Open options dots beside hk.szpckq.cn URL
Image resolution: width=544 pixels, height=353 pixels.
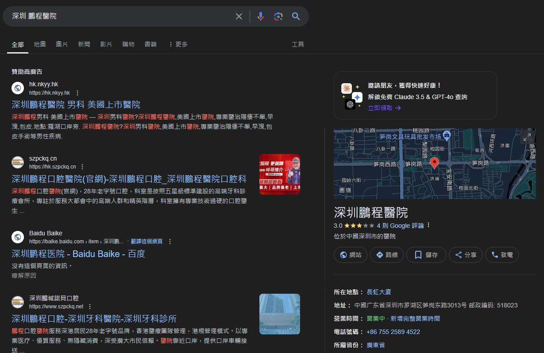click(82, 167)
